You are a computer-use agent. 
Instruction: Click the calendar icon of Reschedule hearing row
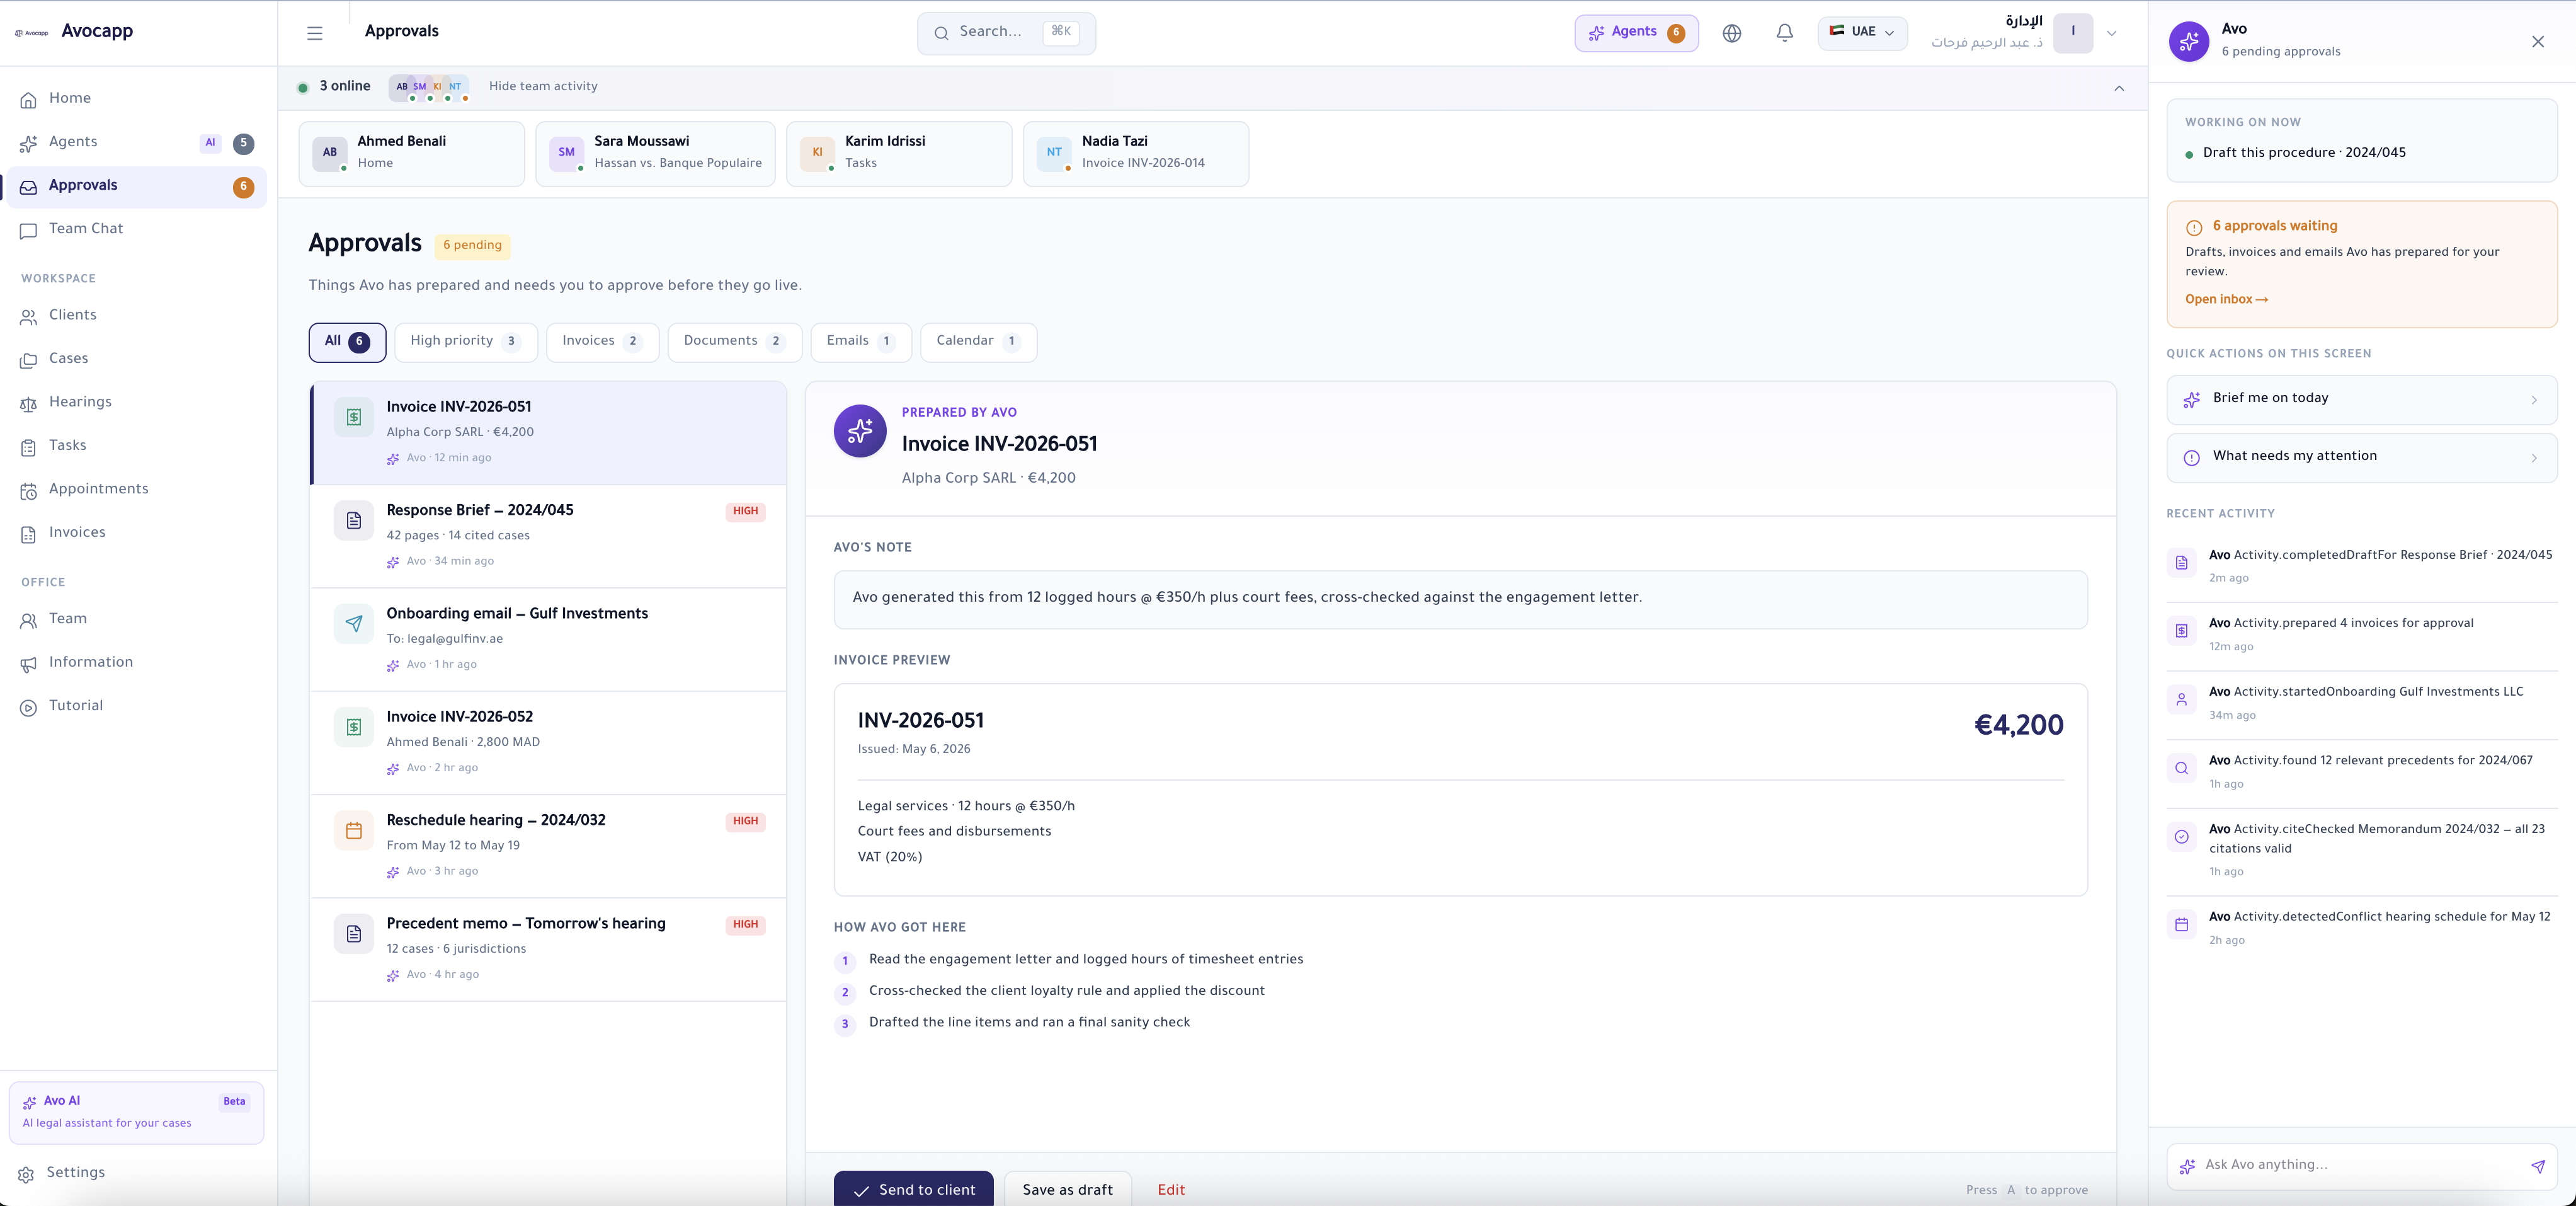click(354, 830)
